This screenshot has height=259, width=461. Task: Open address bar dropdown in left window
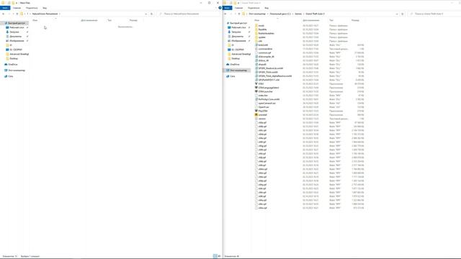pyautogui.click(x=146, y=14)
